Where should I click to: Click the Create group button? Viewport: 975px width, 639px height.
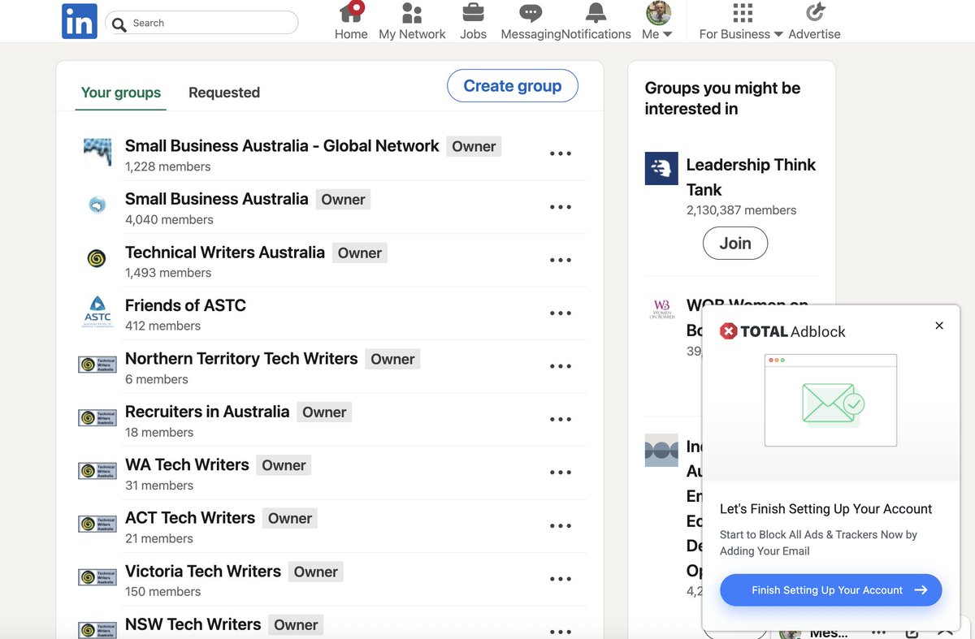pos(513,86)
